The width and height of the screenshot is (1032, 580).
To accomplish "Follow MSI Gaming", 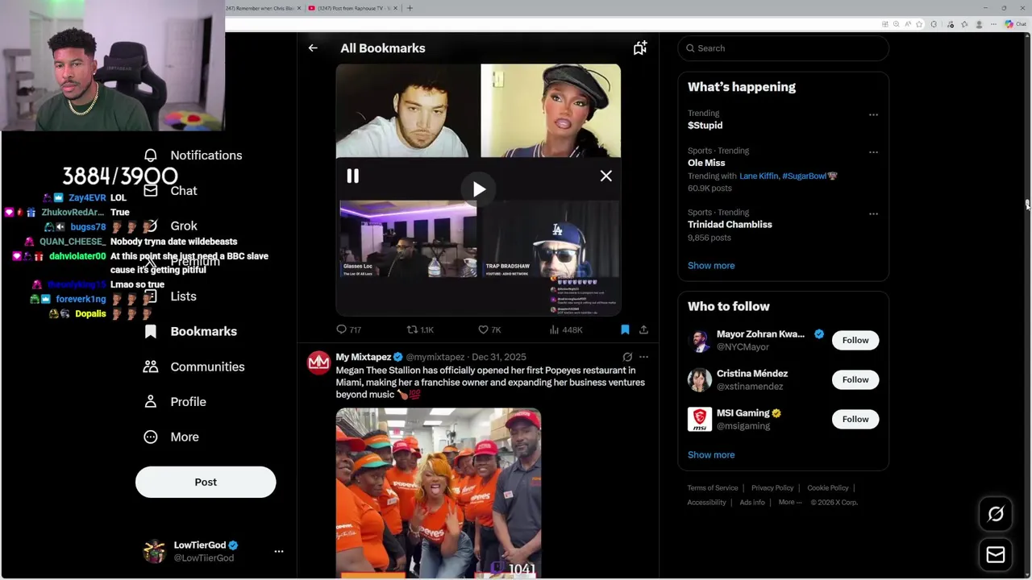I will point(855,419).
